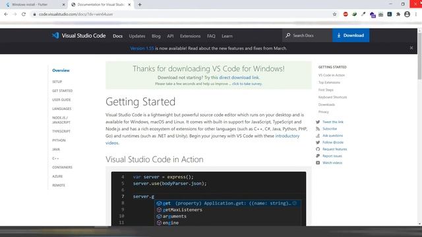Bookmark this page with the star icon
The height and width of the screenshot is (237, 422).
tap(334, 14)
